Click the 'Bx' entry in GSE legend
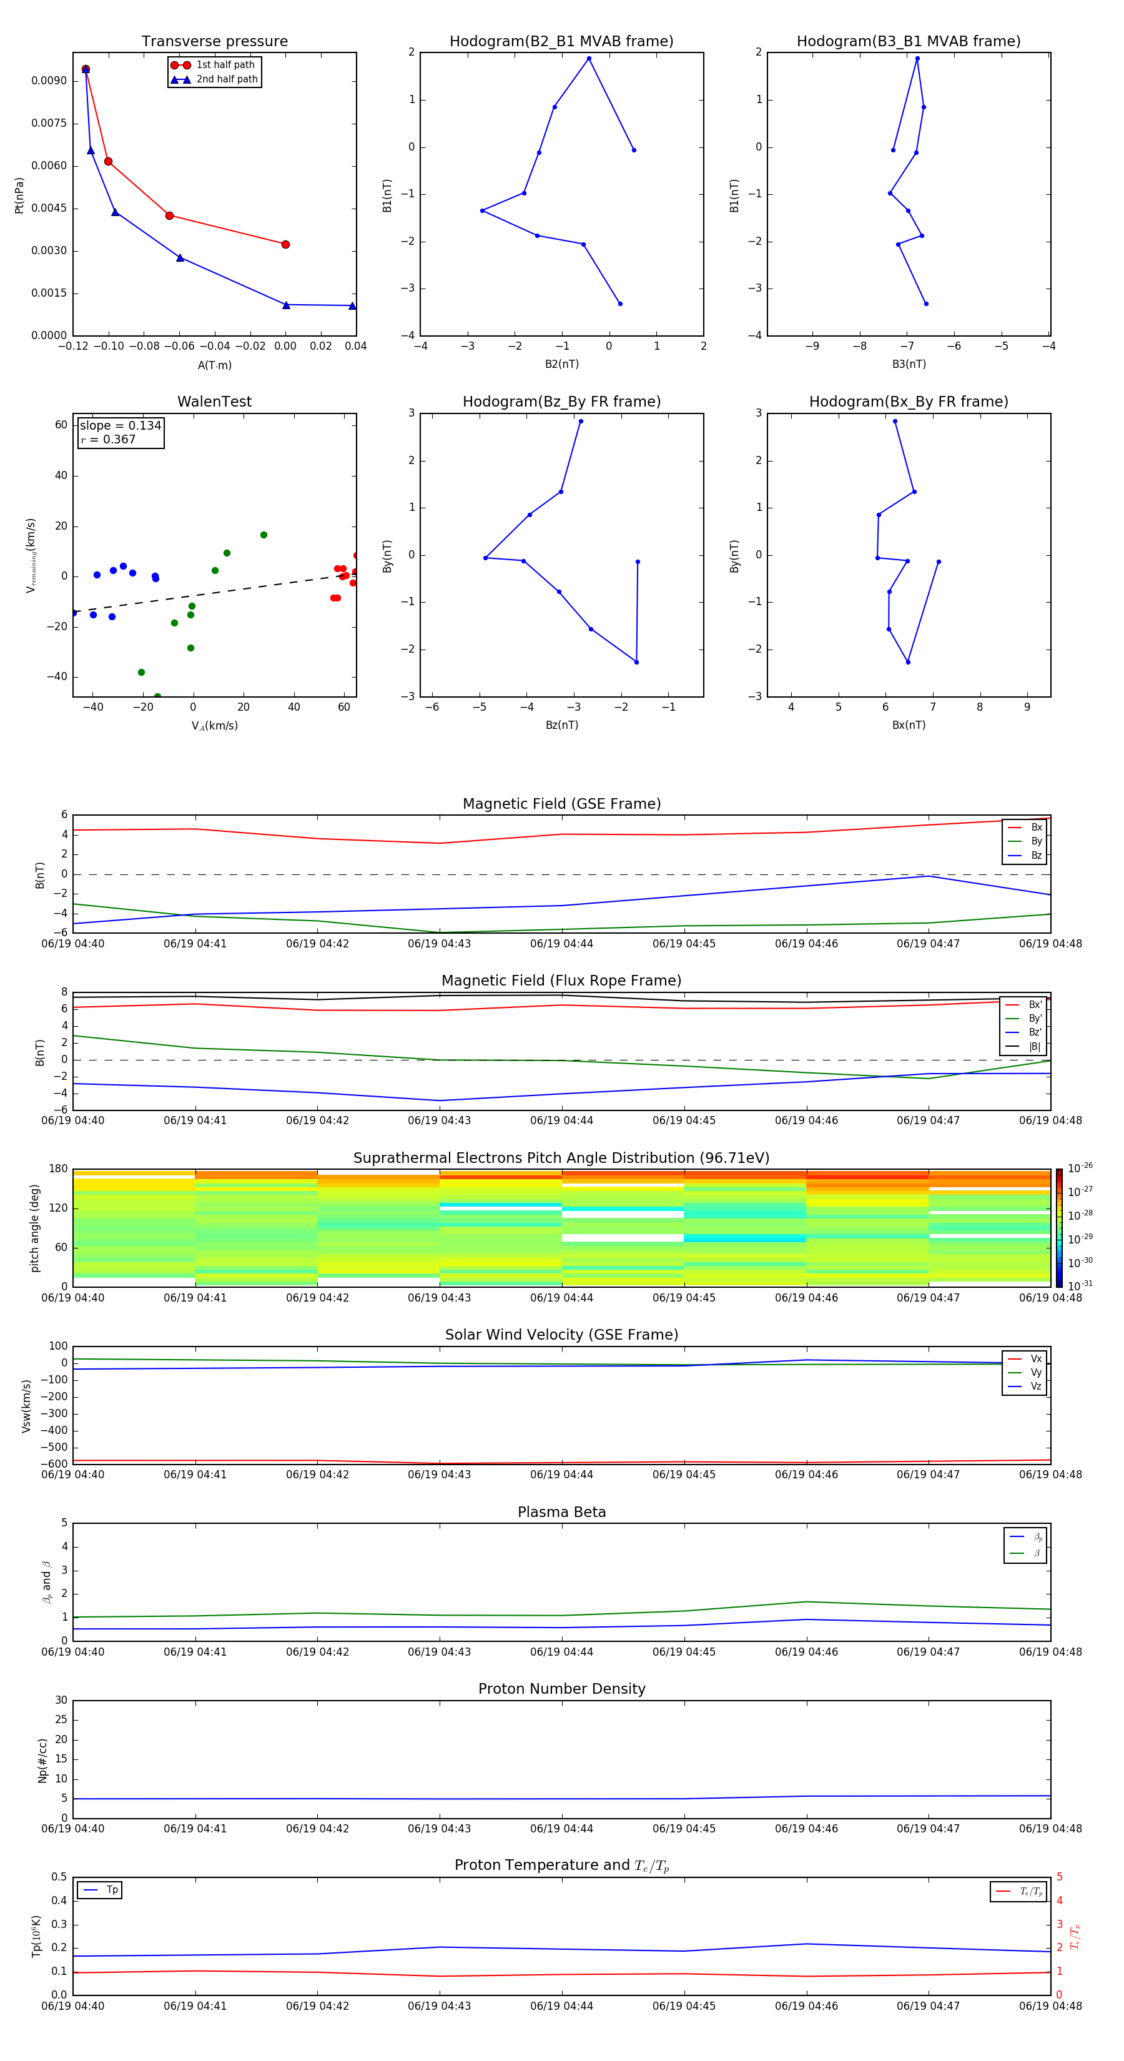The height and width of the screenshot is (2061, 1124). point(1025,828)
